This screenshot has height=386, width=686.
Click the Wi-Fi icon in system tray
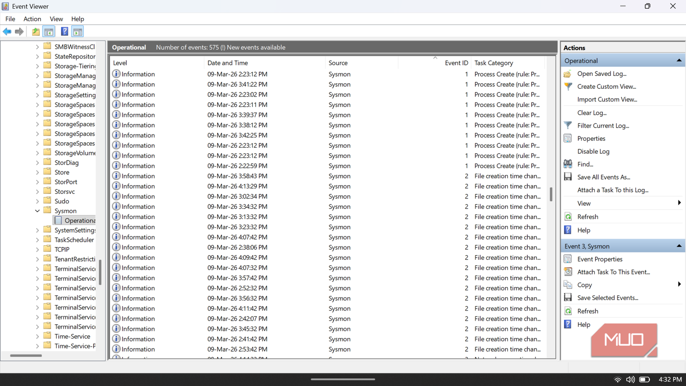(617, 380)
